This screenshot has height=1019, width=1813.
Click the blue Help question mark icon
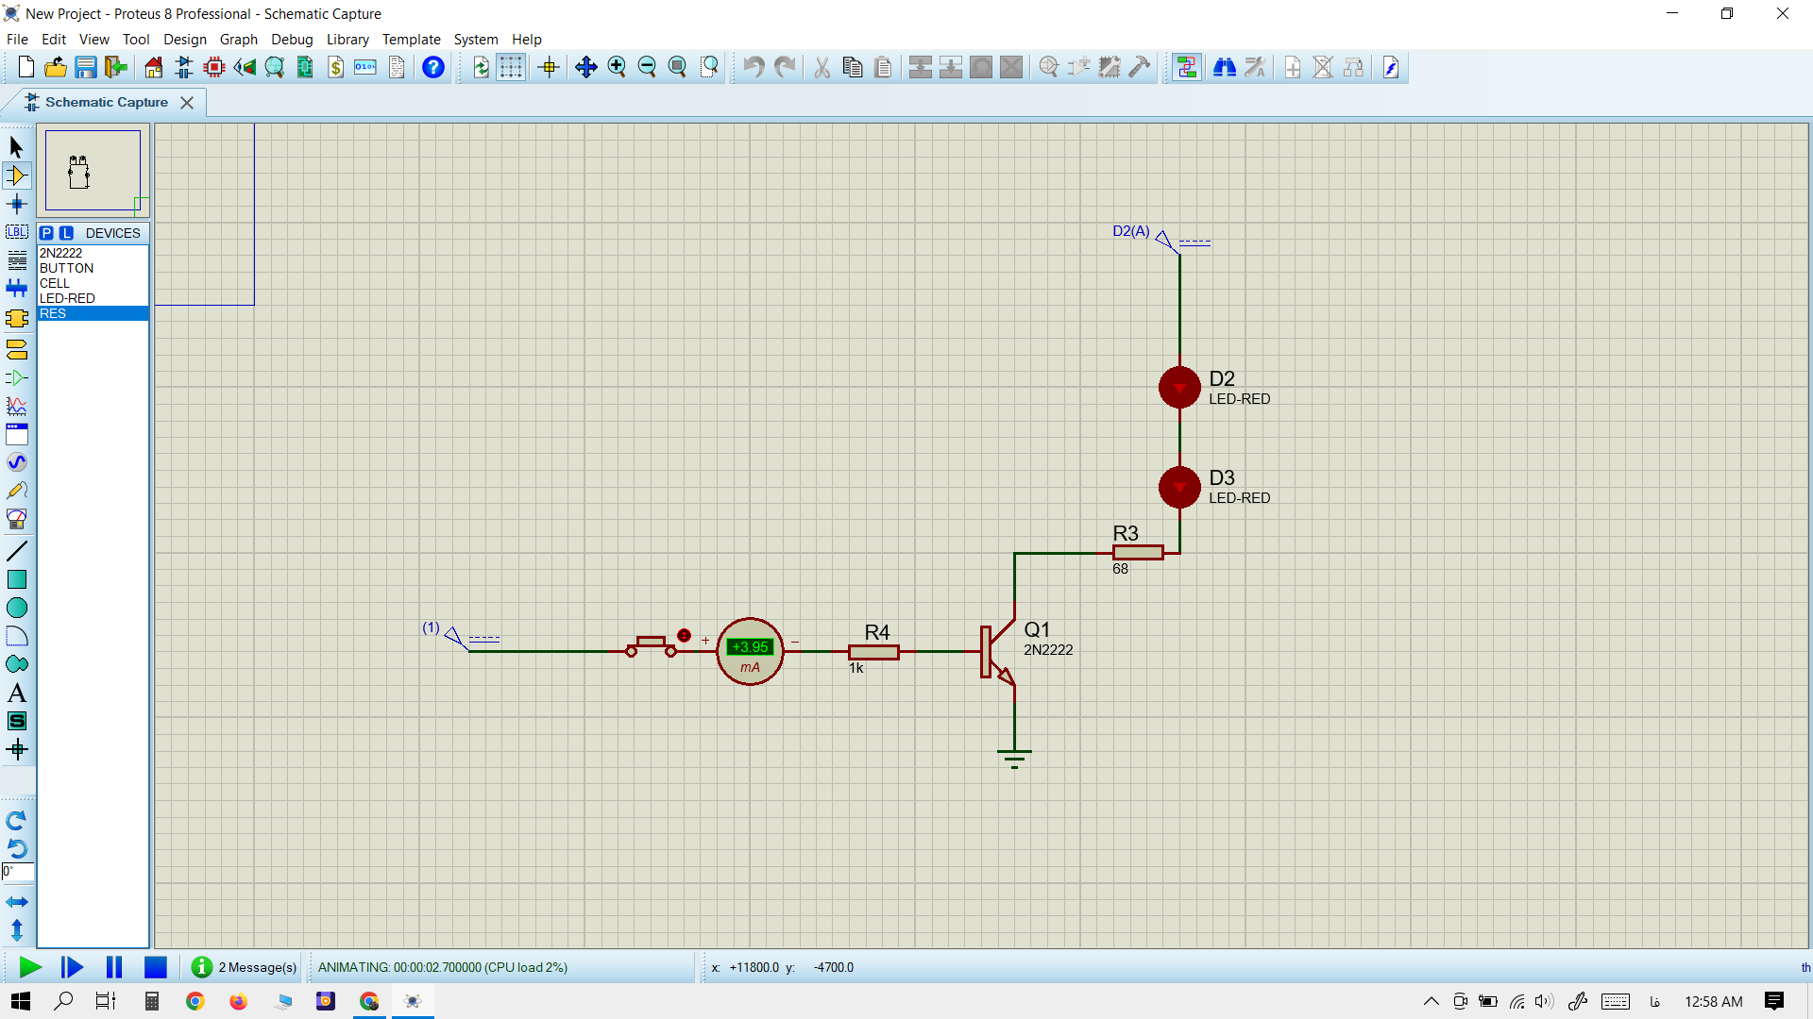point(433,67)
